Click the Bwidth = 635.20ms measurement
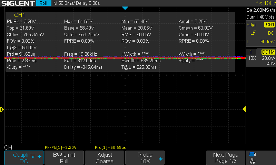 (x=141, y=60)
